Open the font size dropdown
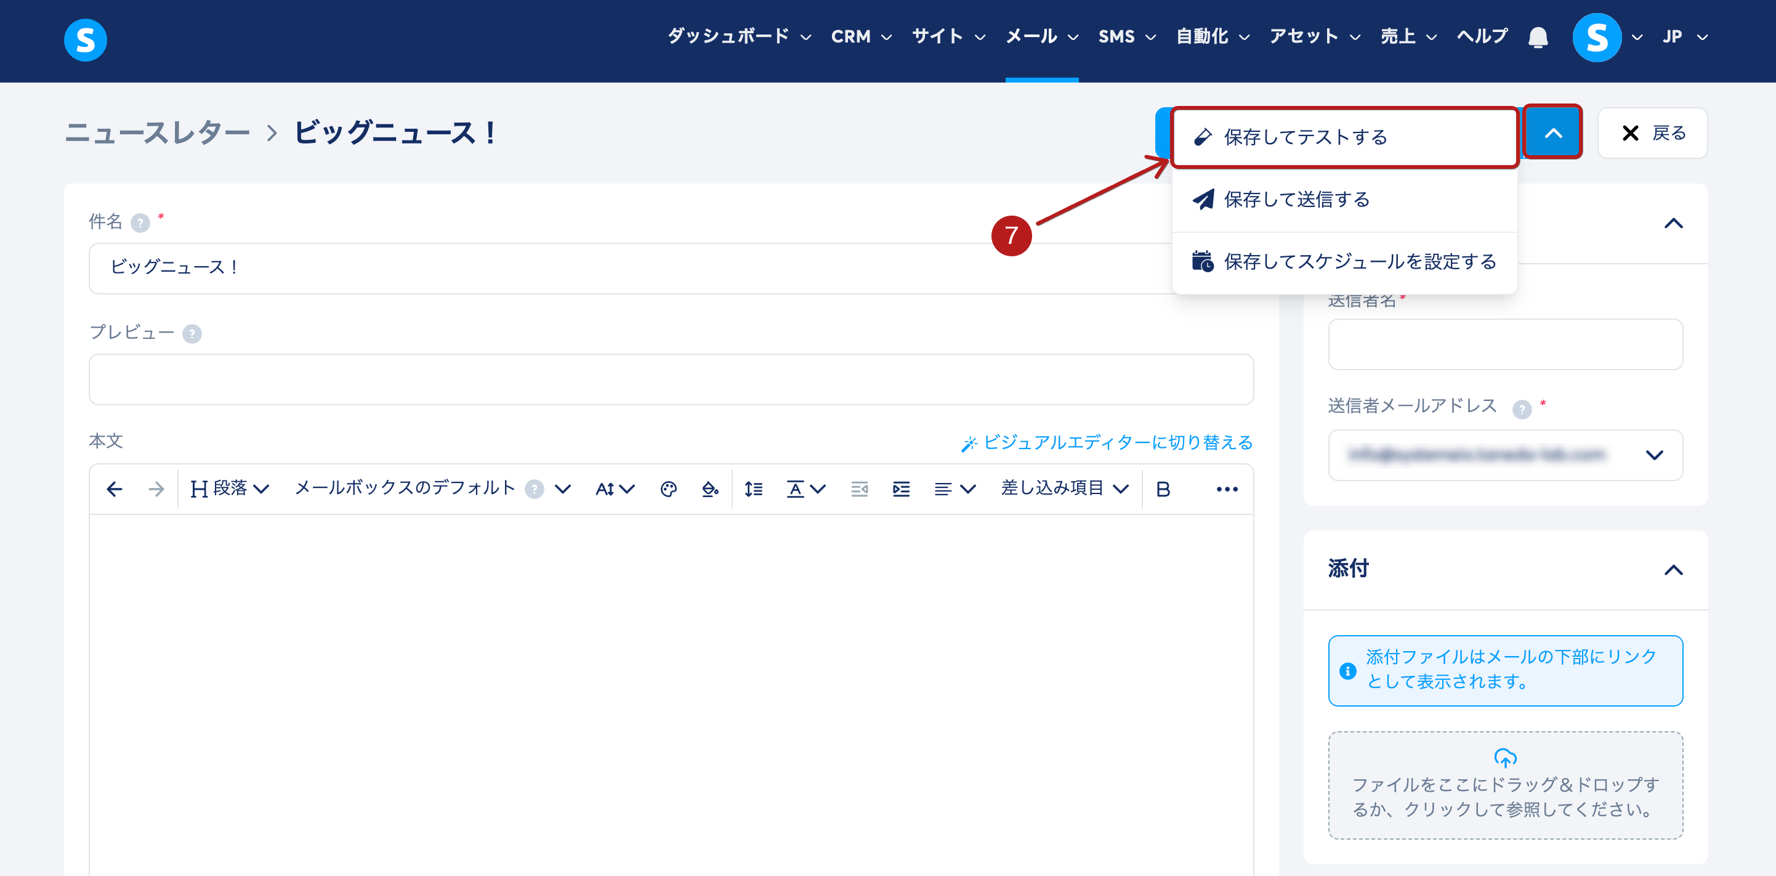 [615, 489]
